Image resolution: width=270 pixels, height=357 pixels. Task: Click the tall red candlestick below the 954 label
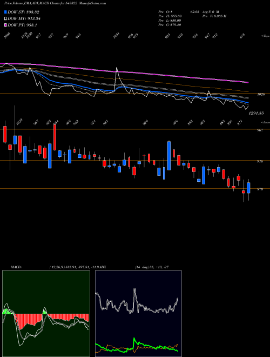pyautogui.click(x=55, y=137)
